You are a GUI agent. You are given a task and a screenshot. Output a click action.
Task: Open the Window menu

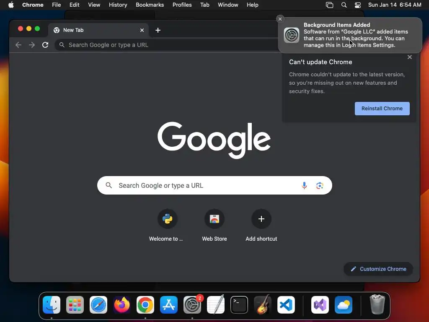pos(228,5)
